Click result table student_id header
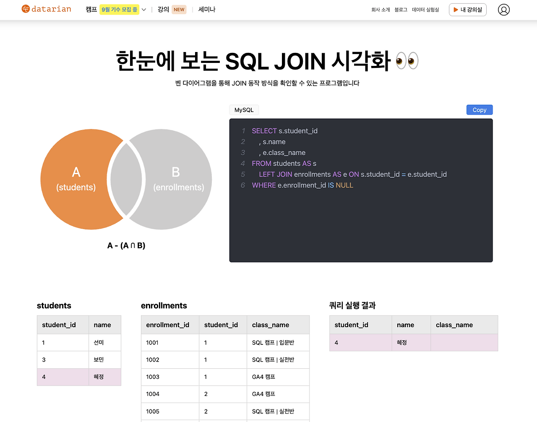The image size is (537, 422). [361, 325]
